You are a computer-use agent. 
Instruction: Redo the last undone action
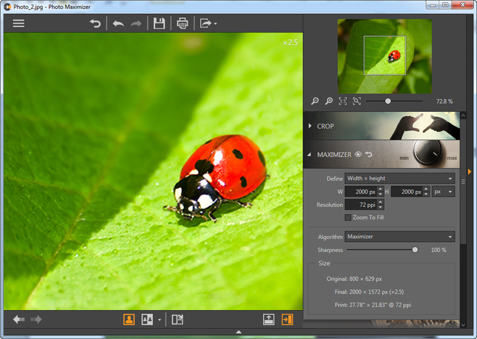pyautogui.click(x=136, y=24)
